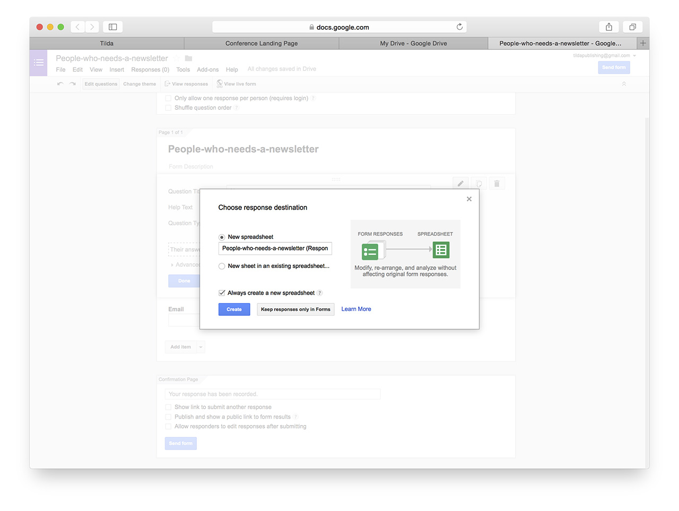Open the move to folder icon
The width and height of the screenshot is (679, 511).
coord(188,58)
